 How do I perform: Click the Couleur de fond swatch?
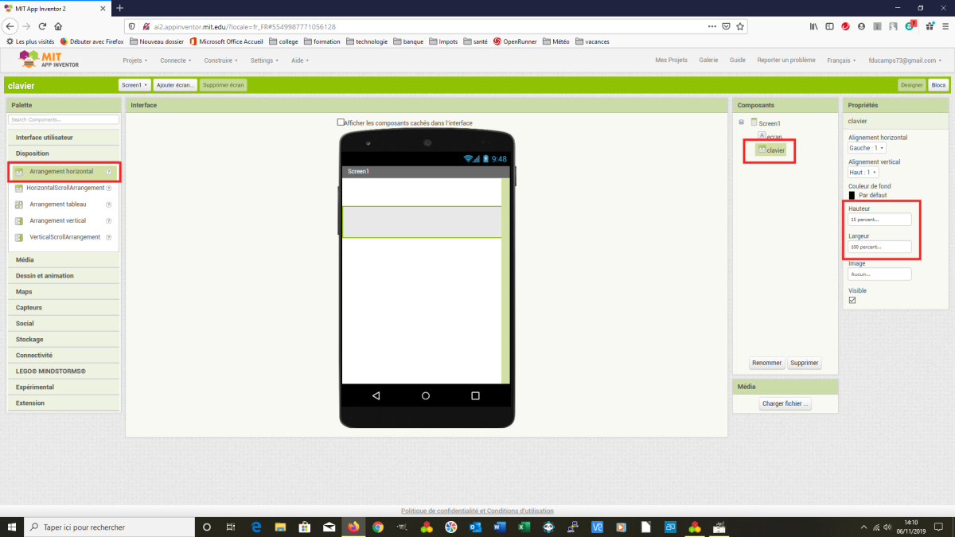pos(852,195)
